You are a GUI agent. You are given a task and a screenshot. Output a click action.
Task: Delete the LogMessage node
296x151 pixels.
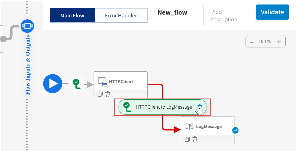tap(195, 139)
